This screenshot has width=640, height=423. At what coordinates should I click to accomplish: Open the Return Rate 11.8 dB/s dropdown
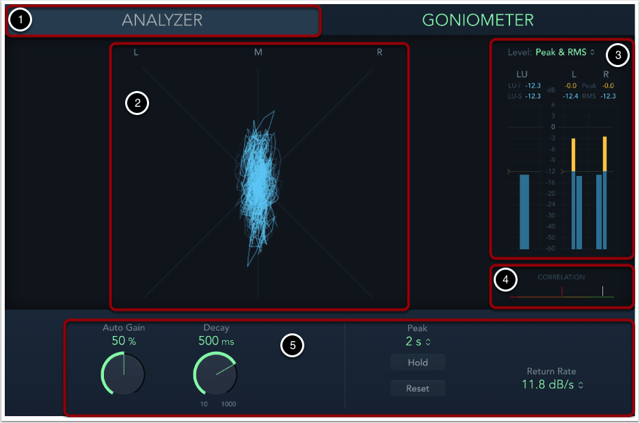click(x=552, y=385)
